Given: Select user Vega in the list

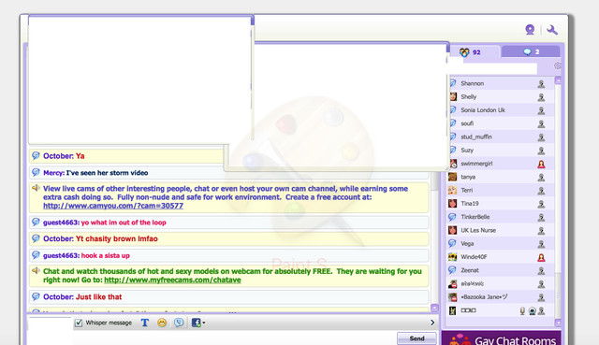Looking at the screenshot, I should click(501, 244).
